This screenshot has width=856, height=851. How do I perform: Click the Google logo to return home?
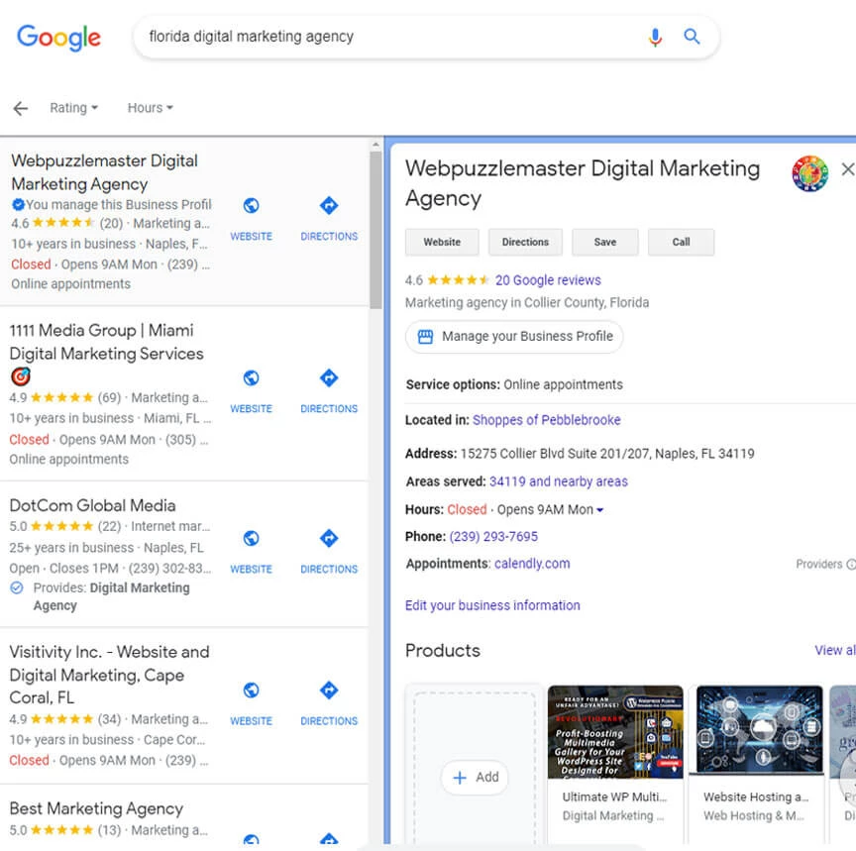point(58,38)
